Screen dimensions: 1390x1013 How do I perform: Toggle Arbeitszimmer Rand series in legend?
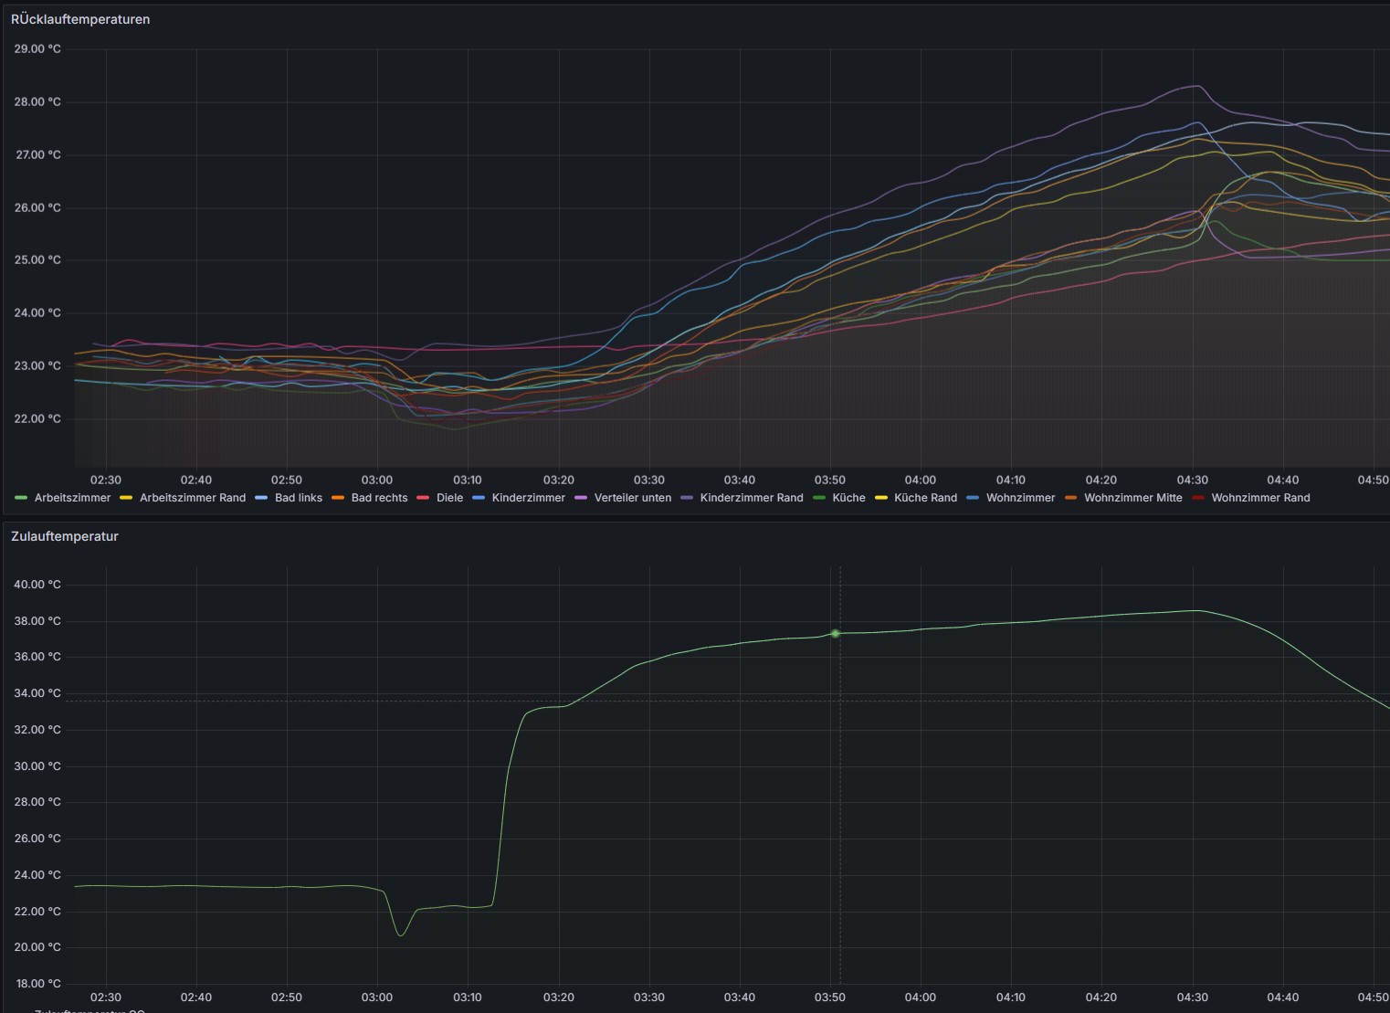192,498
